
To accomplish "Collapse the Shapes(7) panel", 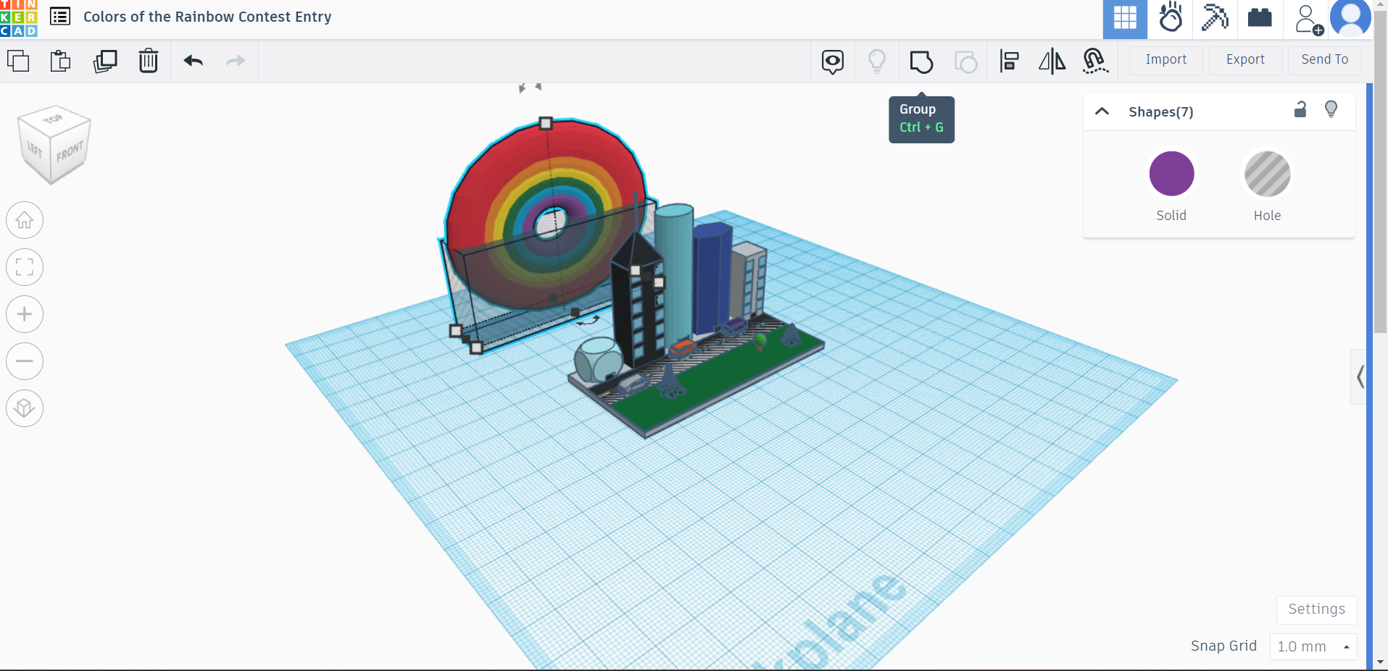I will (x=1102, y=111).
